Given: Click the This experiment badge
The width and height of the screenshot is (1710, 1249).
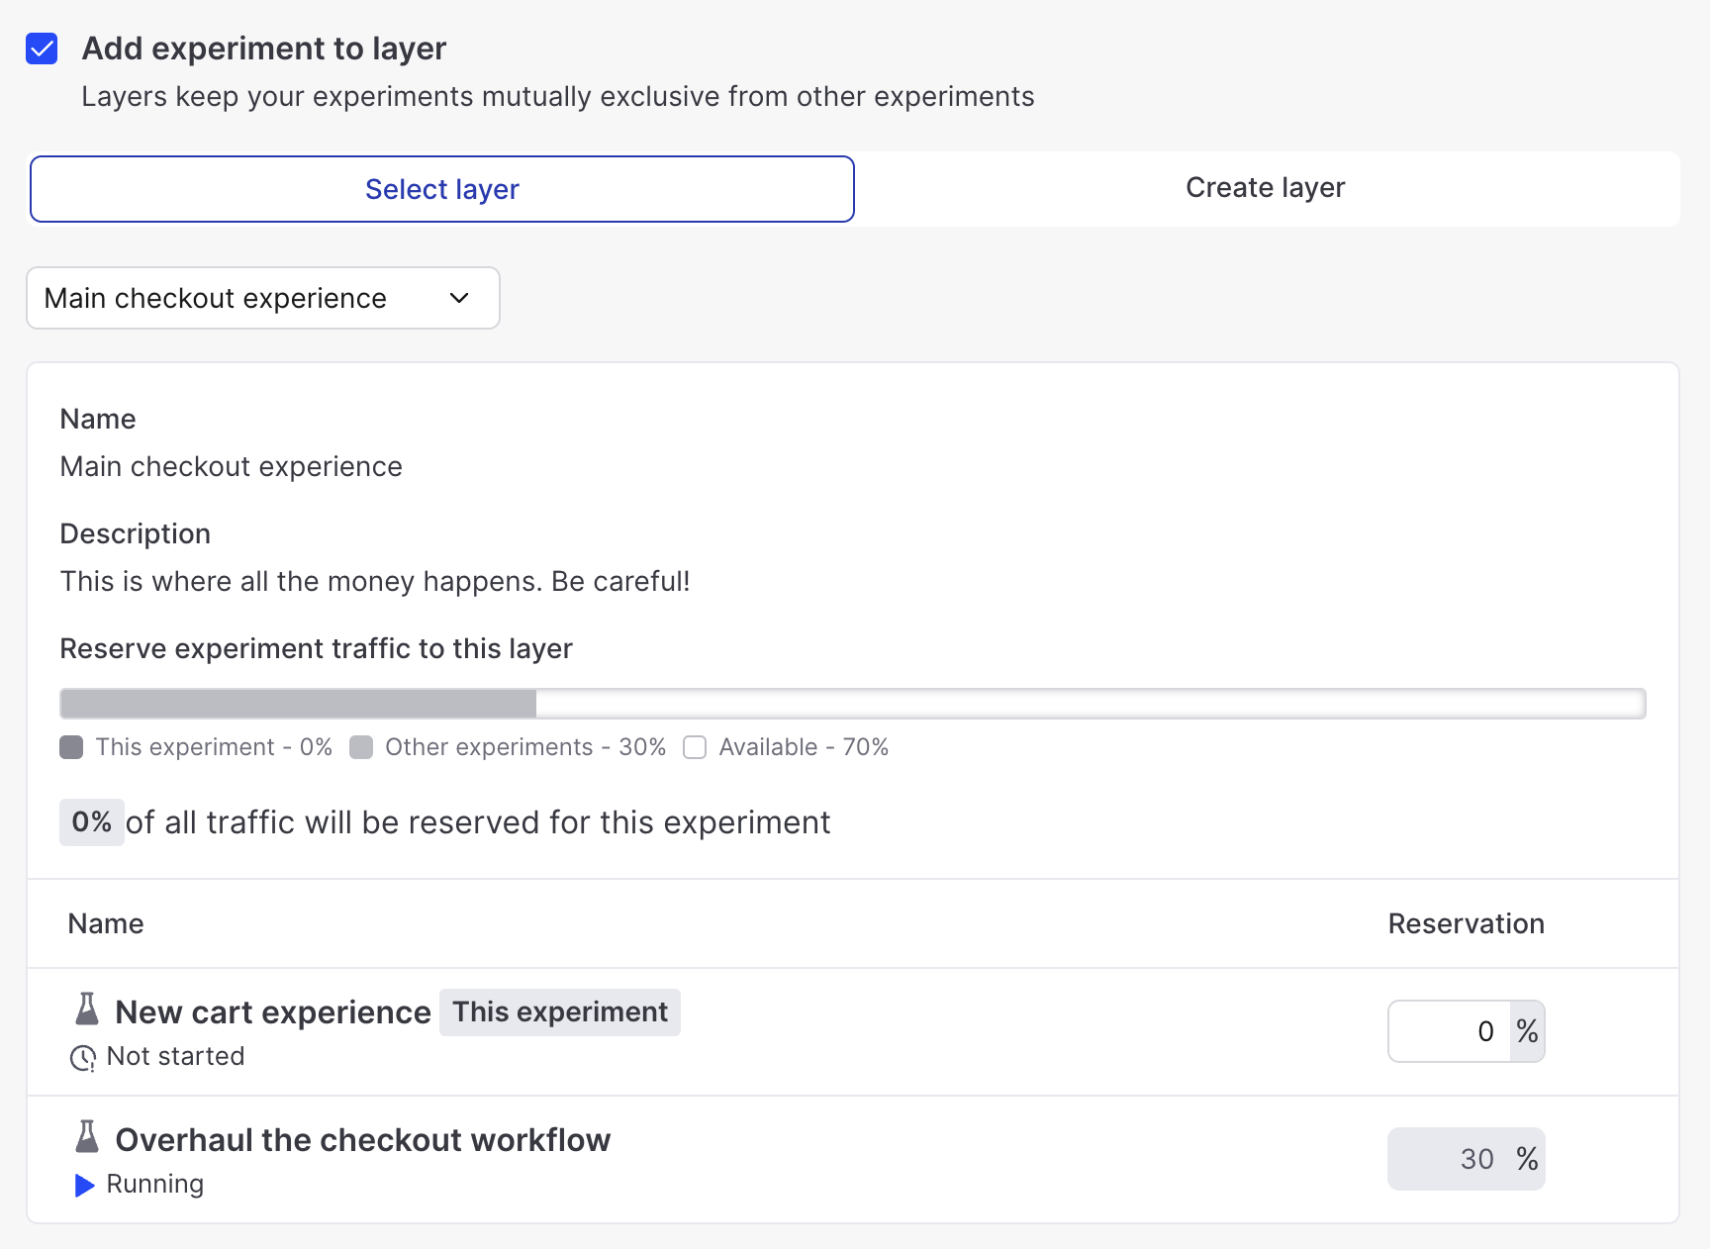Looking at the screenshot, I should (560, 1012).
